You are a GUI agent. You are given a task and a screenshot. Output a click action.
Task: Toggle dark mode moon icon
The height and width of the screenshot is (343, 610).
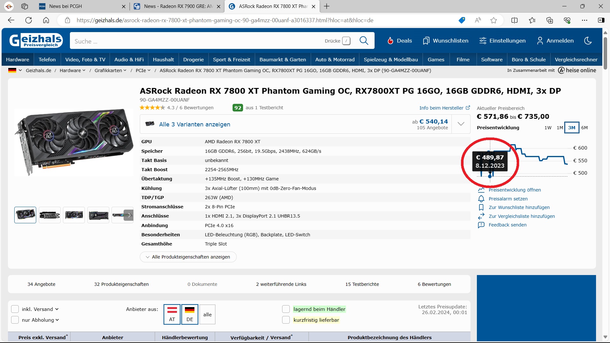pyautogui.click(x=588, y=41)
